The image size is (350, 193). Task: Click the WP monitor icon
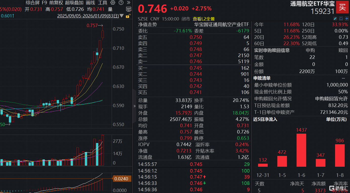pyautogui.click(x=129, y=9)
